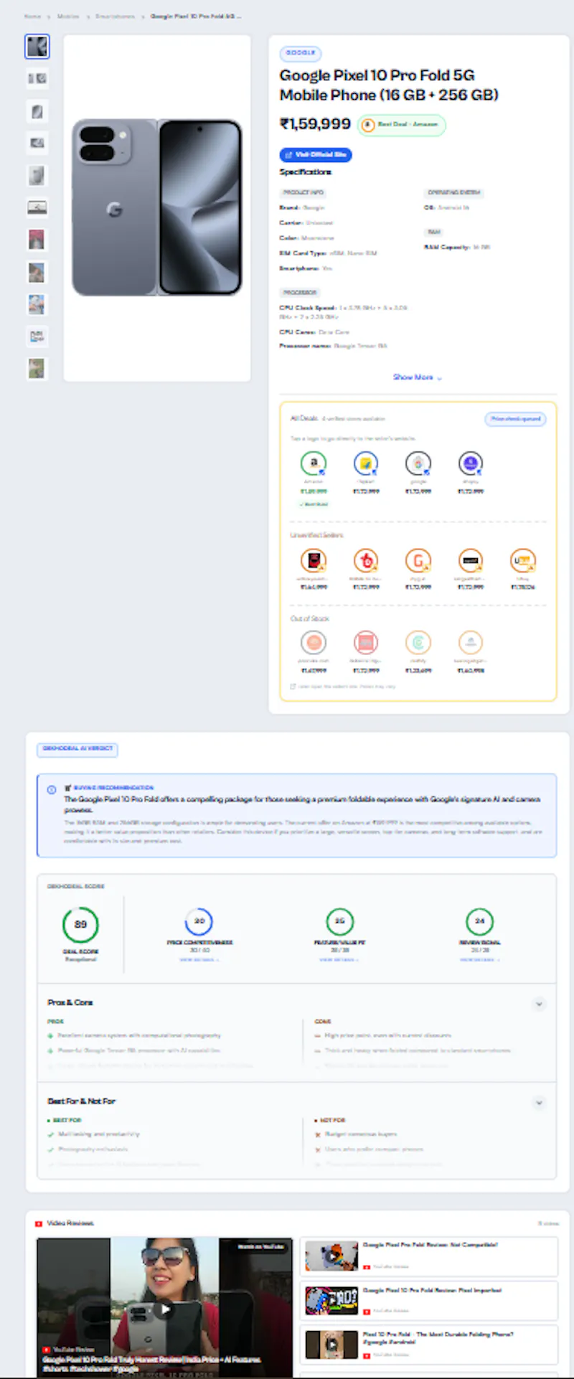Image resolution: width=574 pixels, height=1379 pixels.
Task: Click the ₹1,59,999 price text
Action: pyautogui.click(x=315, y=124)
